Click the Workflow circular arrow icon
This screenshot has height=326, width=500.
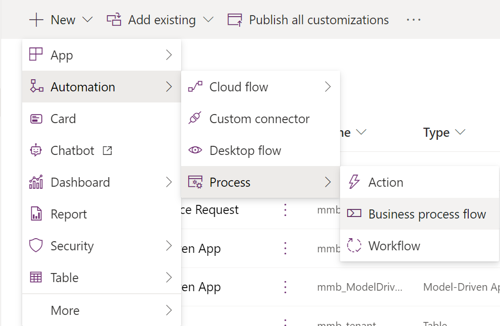coord(354,245)
